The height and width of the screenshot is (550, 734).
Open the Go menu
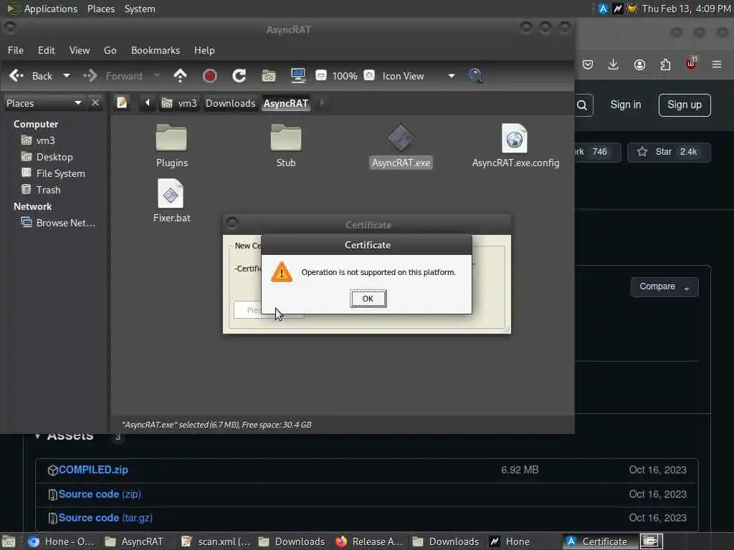click(110, 50)
